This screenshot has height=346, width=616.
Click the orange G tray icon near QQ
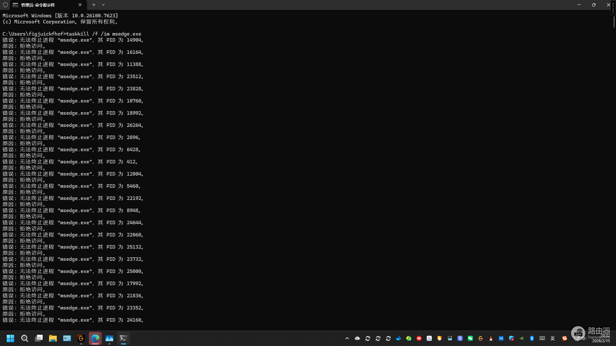481,338
